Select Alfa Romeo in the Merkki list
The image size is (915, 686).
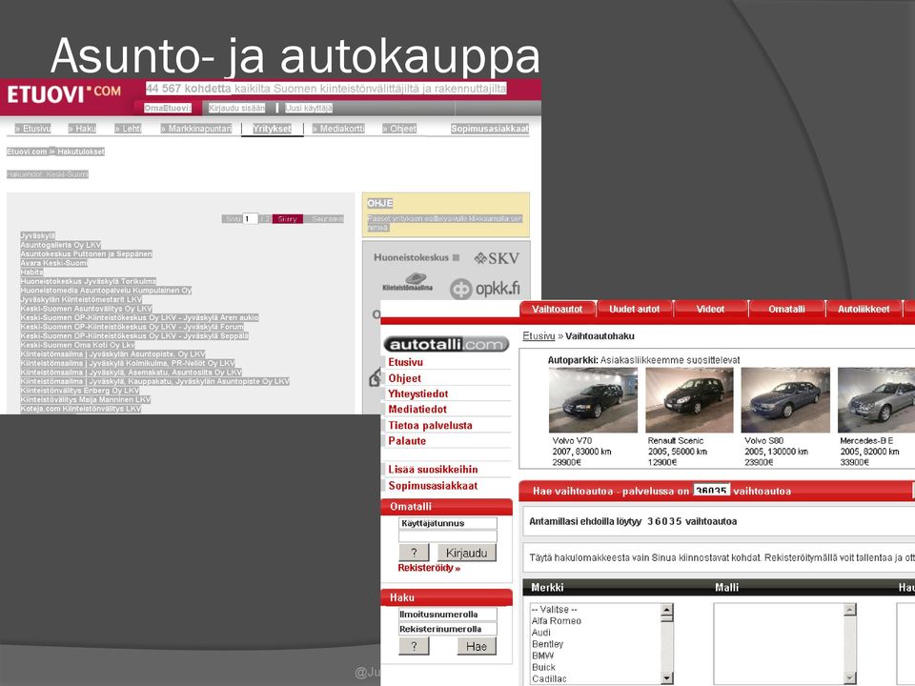pos(556,620)
